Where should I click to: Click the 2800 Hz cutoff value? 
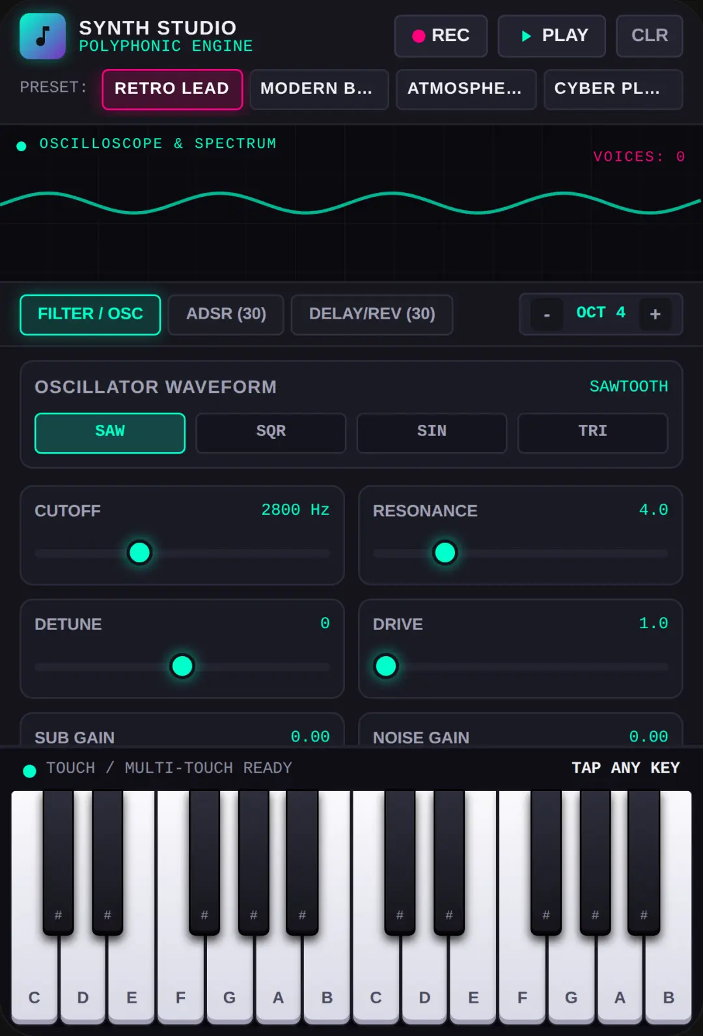(x=296, y=510)
